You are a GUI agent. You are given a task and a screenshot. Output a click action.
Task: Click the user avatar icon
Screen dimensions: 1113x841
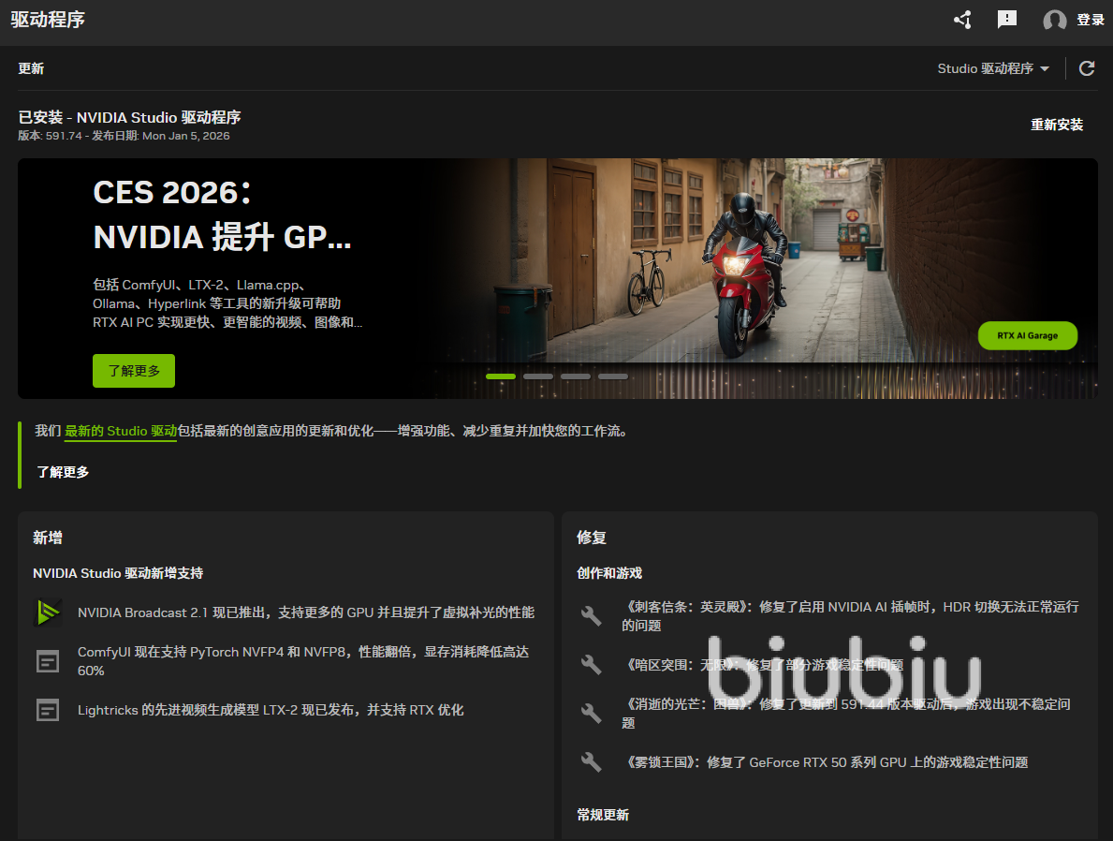click(x=1055, y=21)
